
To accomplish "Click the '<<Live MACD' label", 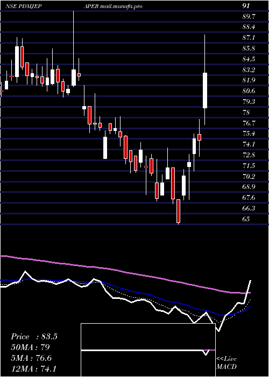I will (x=226, y=362).
